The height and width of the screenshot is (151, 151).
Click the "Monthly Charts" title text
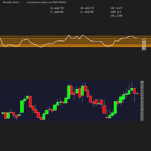point(11,2)
